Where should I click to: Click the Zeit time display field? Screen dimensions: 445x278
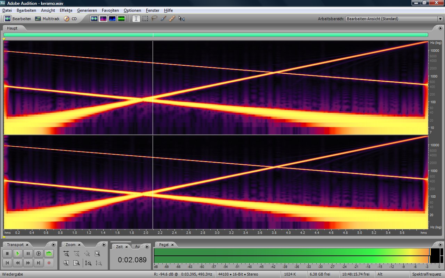click(x=132, y=260)
